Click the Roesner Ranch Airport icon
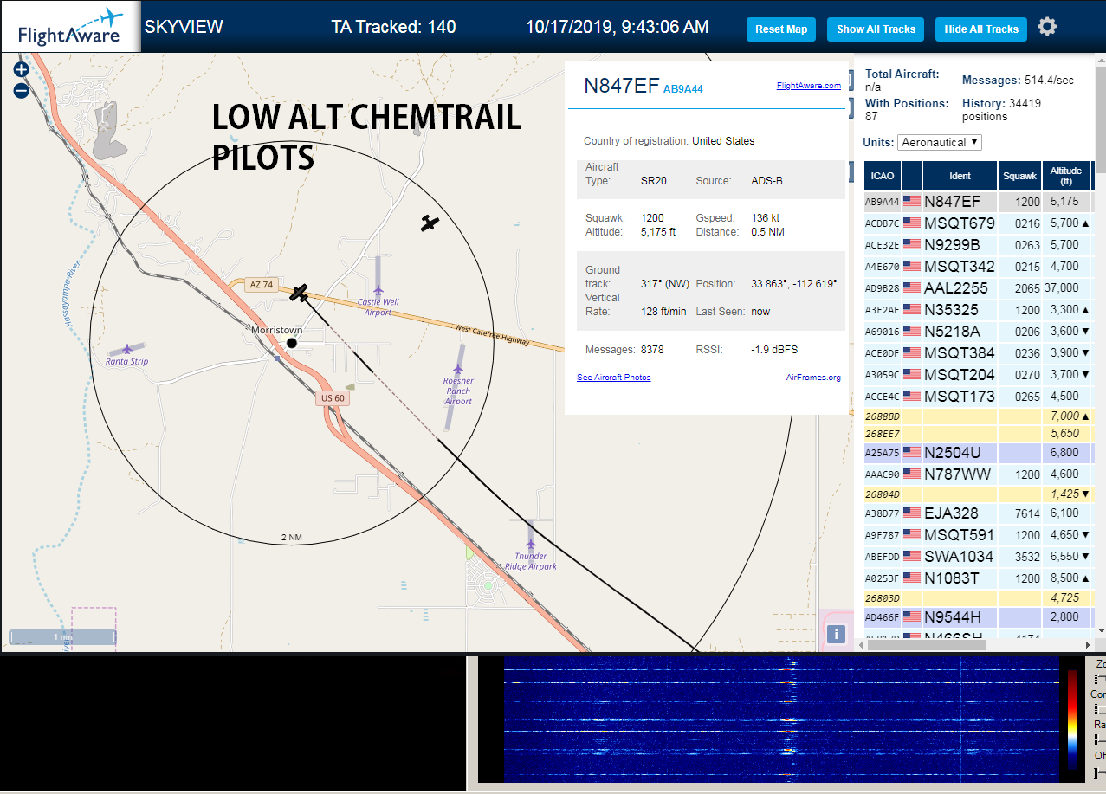1106x794 pixels. 458,370
